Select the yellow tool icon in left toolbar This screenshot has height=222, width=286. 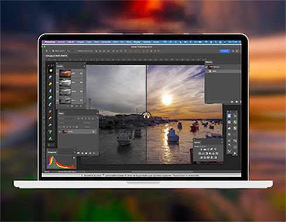(51, 84)
